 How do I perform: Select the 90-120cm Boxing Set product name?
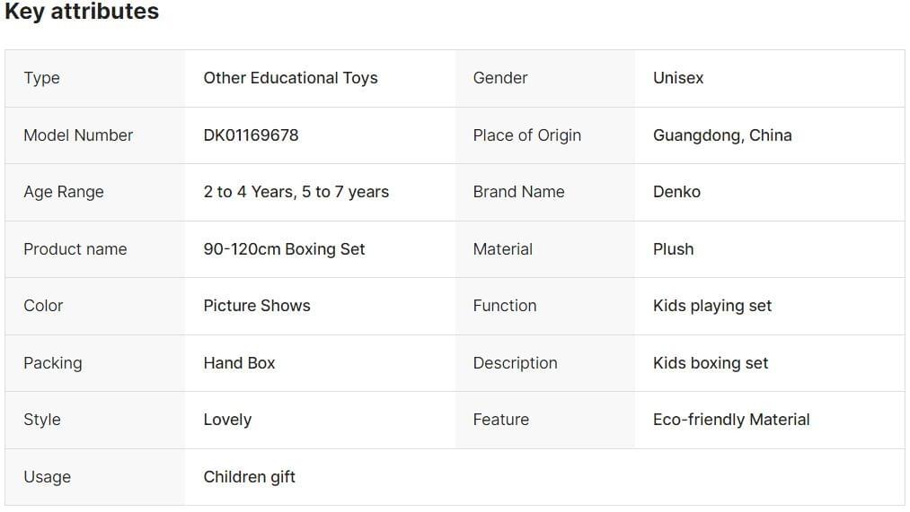click(284, 249)
